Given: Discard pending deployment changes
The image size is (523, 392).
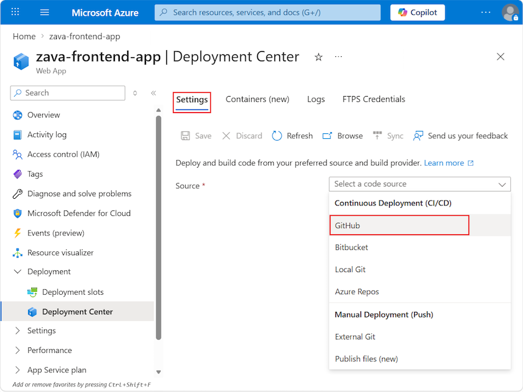Looking at the screenshot, I should [242, 135].
